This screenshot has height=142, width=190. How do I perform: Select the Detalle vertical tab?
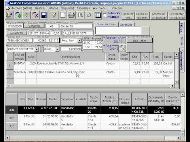[182, 41]
